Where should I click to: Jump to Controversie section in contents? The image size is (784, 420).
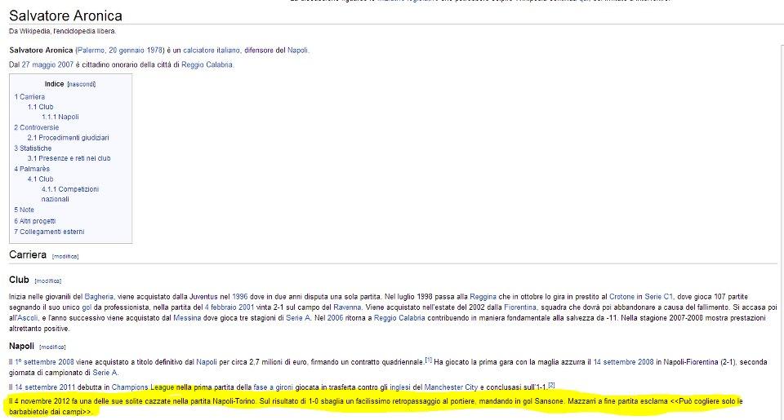[38, 127]
